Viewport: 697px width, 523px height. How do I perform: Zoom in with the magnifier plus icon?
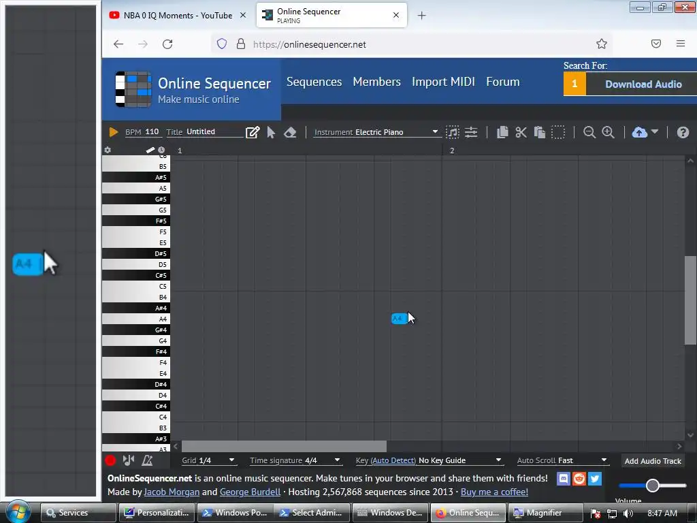coord(608,132)
